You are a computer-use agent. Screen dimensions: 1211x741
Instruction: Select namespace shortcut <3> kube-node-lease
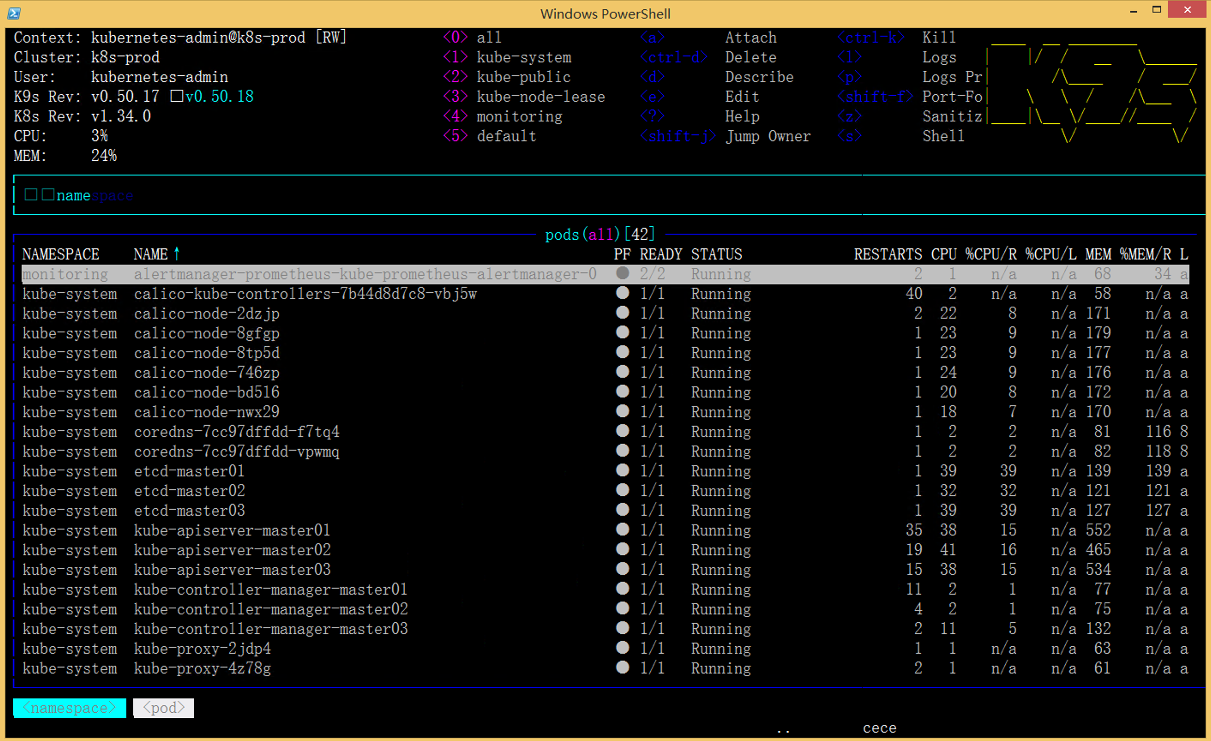click(524, 96)
